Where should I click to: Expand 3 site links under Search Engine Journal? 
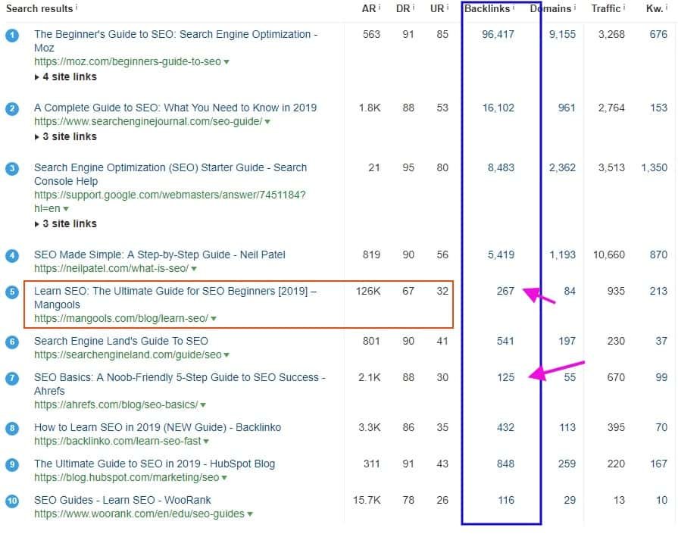pyautogui.click(x=65, y=136)
